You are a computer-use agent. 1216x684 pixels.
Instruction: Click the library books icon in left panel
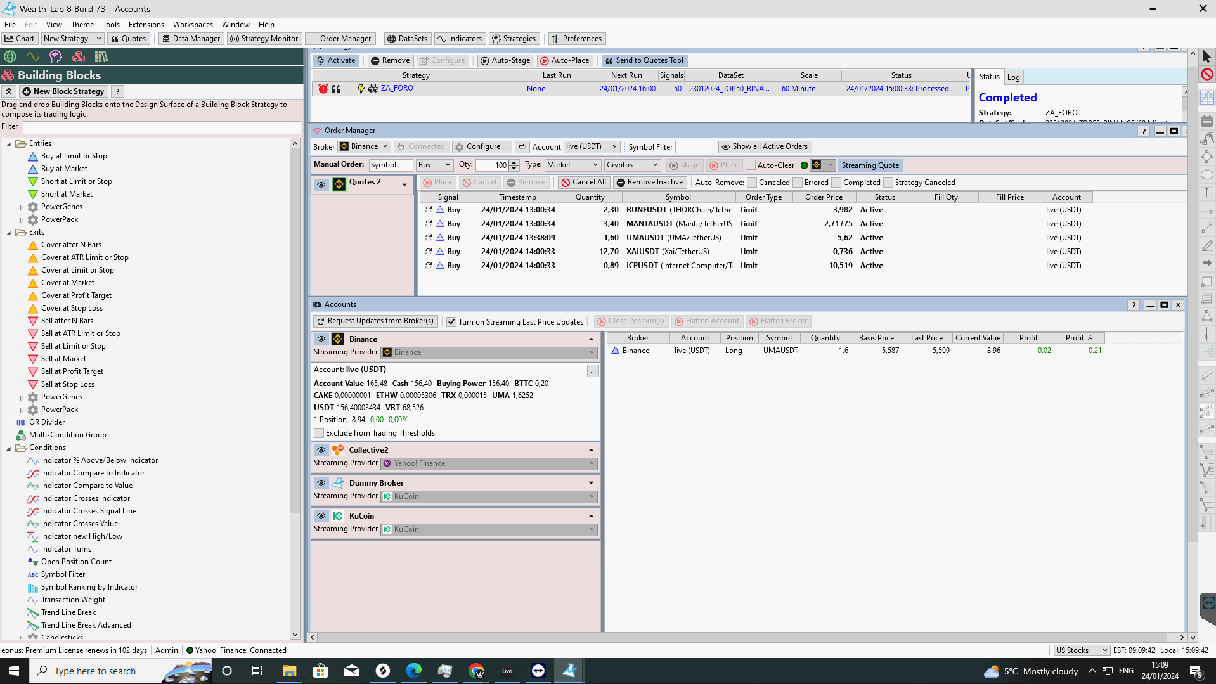(x=101, y=56)
